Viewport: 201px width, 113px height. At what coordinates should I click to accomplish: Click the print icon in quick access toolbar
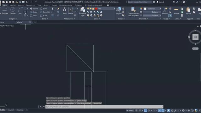point(23,2)
